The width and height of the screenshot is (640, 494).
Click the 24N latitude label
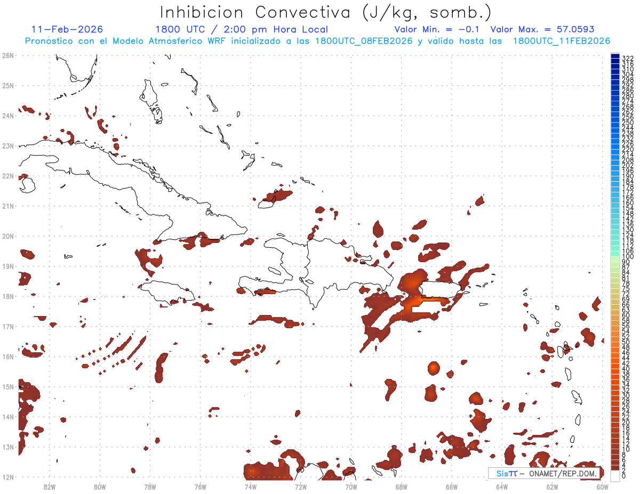(x=7, y=116)
